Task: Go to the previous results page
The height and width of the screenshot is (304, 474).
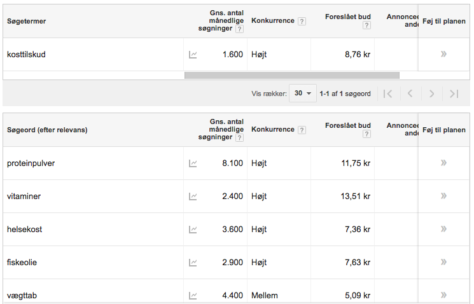Action: point(410,93)
